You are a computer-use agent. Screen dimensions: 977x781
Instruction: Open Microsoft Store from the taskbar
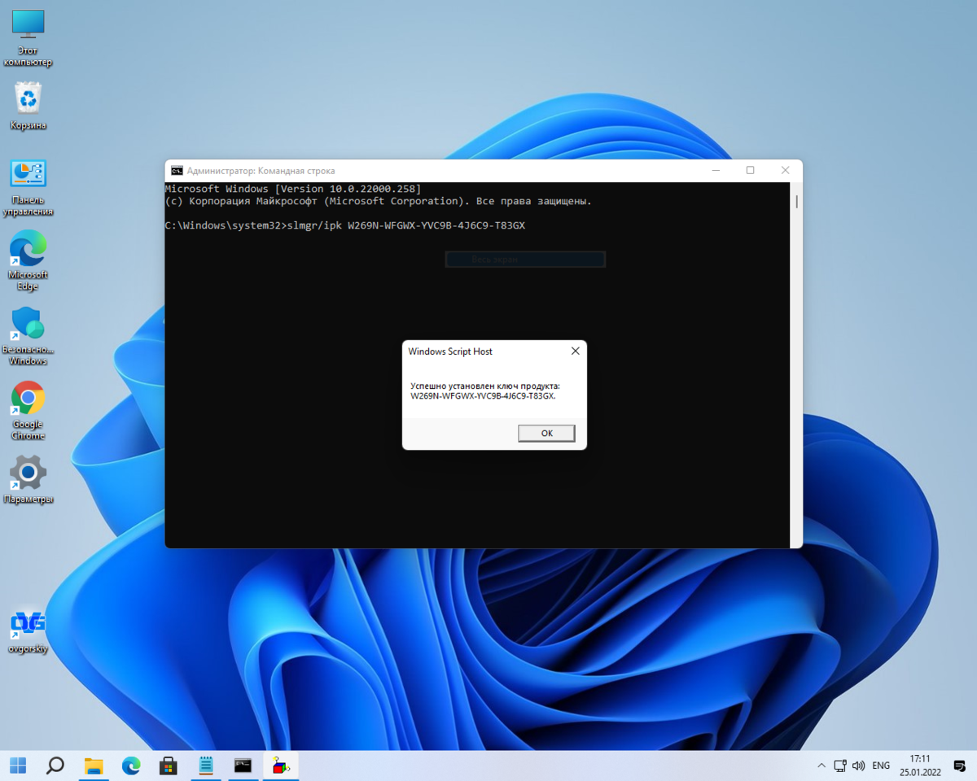pos(169,766)
